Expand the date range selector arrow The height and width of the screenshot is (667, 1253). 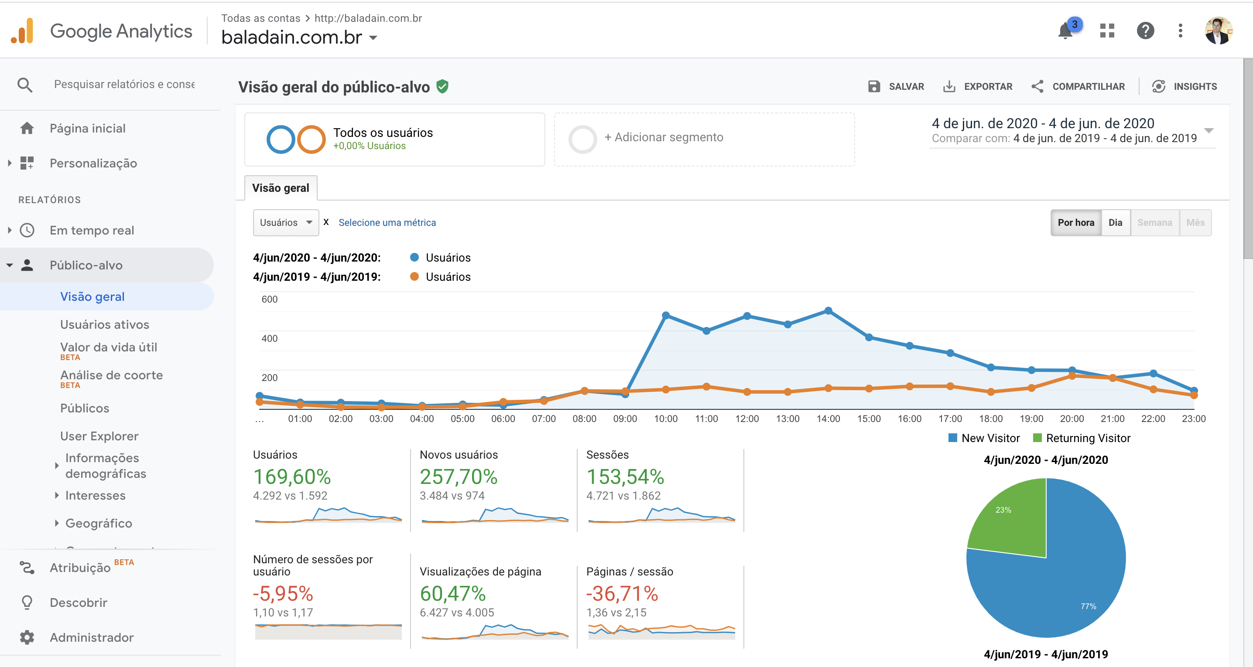point(1209,130)
